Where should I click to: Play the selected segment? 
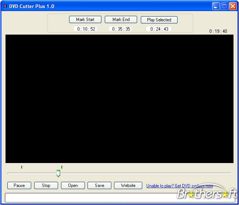coord(159,20)
